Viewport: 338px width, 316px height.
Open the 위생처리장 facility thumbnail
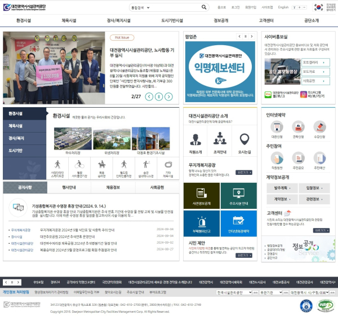112,139
